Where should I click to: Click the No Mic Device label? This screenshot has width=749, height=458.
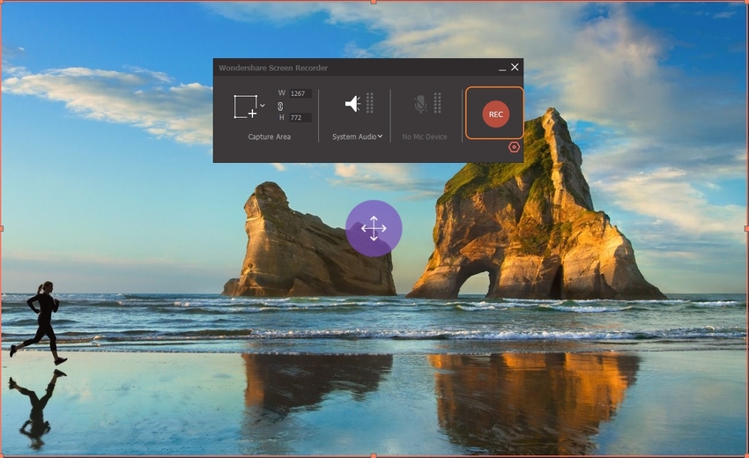425,137
